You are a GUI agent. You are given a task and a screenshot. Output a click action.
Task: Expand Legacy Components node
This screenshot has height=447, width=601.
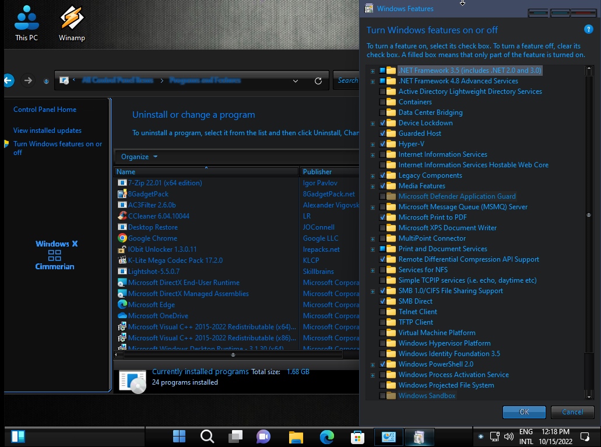tap(372, 176)
